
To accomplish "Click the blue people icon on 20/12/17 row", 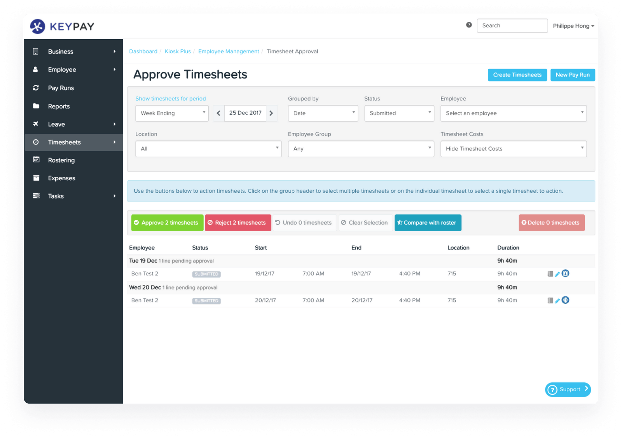I will click(x=566, y=300).
